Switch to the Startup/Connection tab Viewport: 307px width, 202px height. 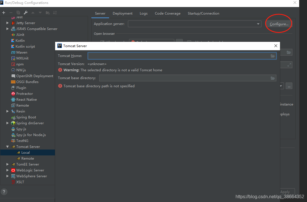point(204,13)
